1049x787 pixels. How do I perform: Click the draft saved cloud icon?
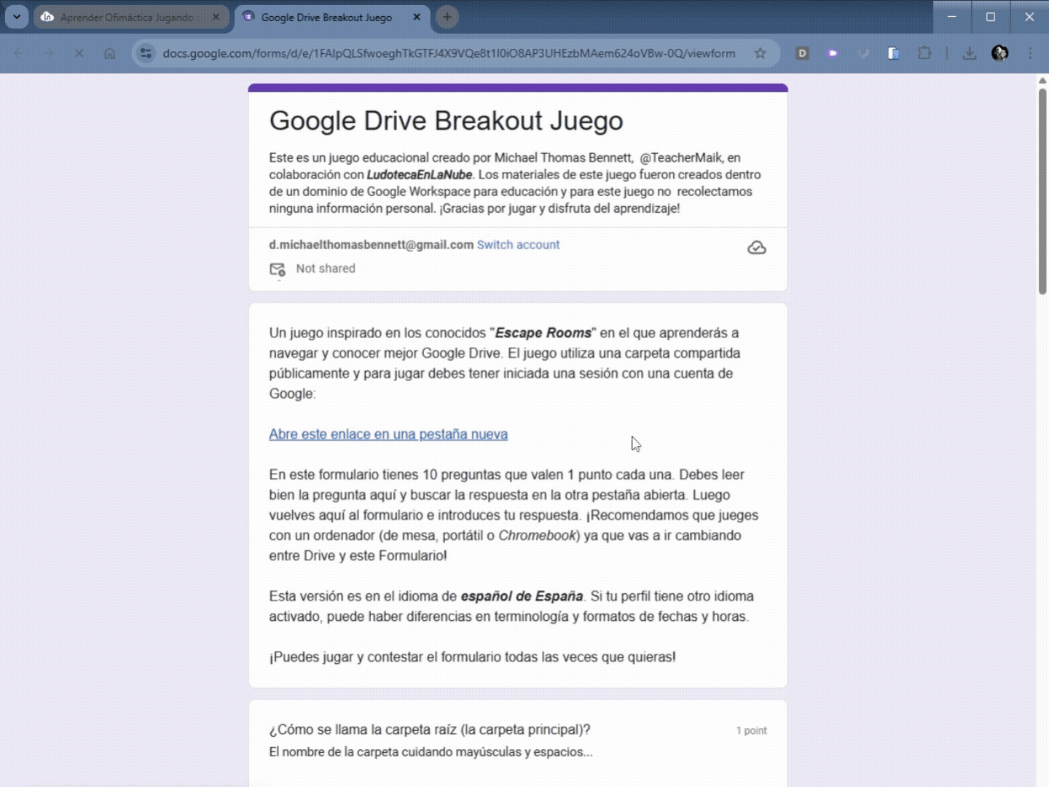(x=757, y=247)
